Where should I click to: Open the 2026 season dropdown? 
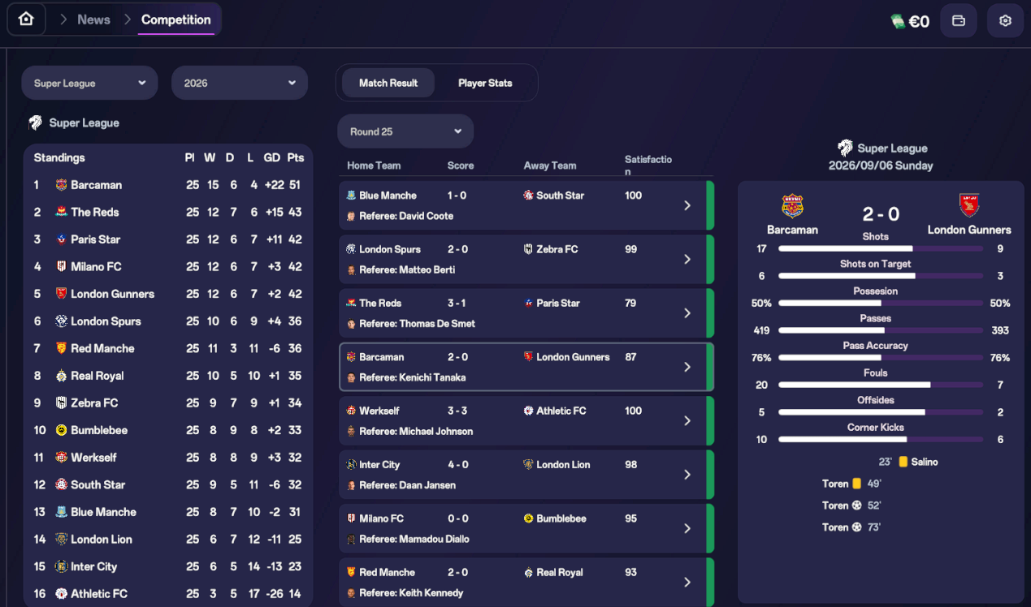(x=240, y=83)
